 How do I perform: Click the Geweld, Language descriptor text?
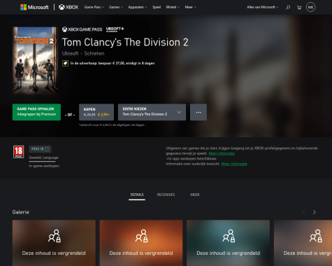(44, 157)
